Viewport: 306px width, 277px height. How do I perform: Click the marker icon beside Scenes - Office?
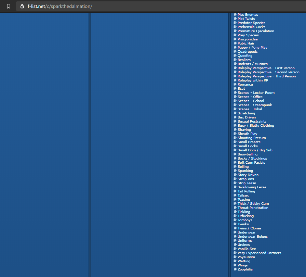[x=235, y=97]
